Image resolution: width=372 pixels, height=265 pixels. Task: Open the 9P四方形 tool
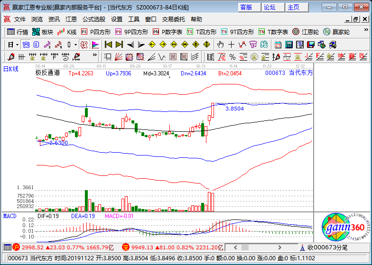132,32
